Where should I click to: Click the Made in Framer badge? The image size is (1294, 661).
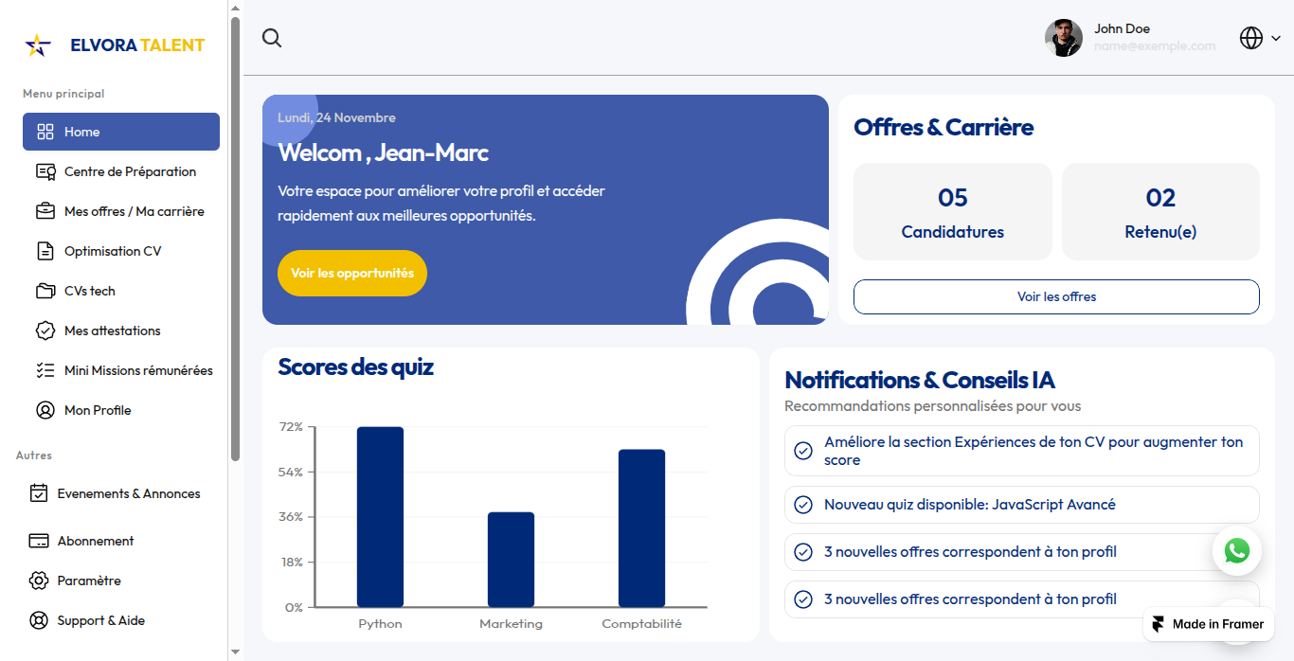pos(1208,624)
